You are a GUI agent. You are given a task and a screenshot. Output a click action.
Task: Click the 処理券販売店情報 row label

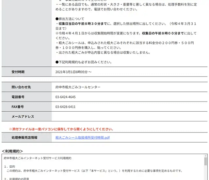click(24, 137)
